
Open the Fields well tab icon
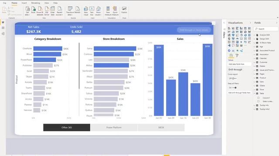click(231, 55)
